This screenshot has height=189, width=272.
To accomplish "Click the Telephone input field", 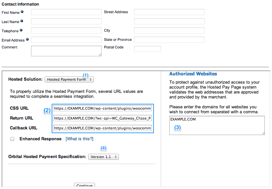I will (66, 31).
